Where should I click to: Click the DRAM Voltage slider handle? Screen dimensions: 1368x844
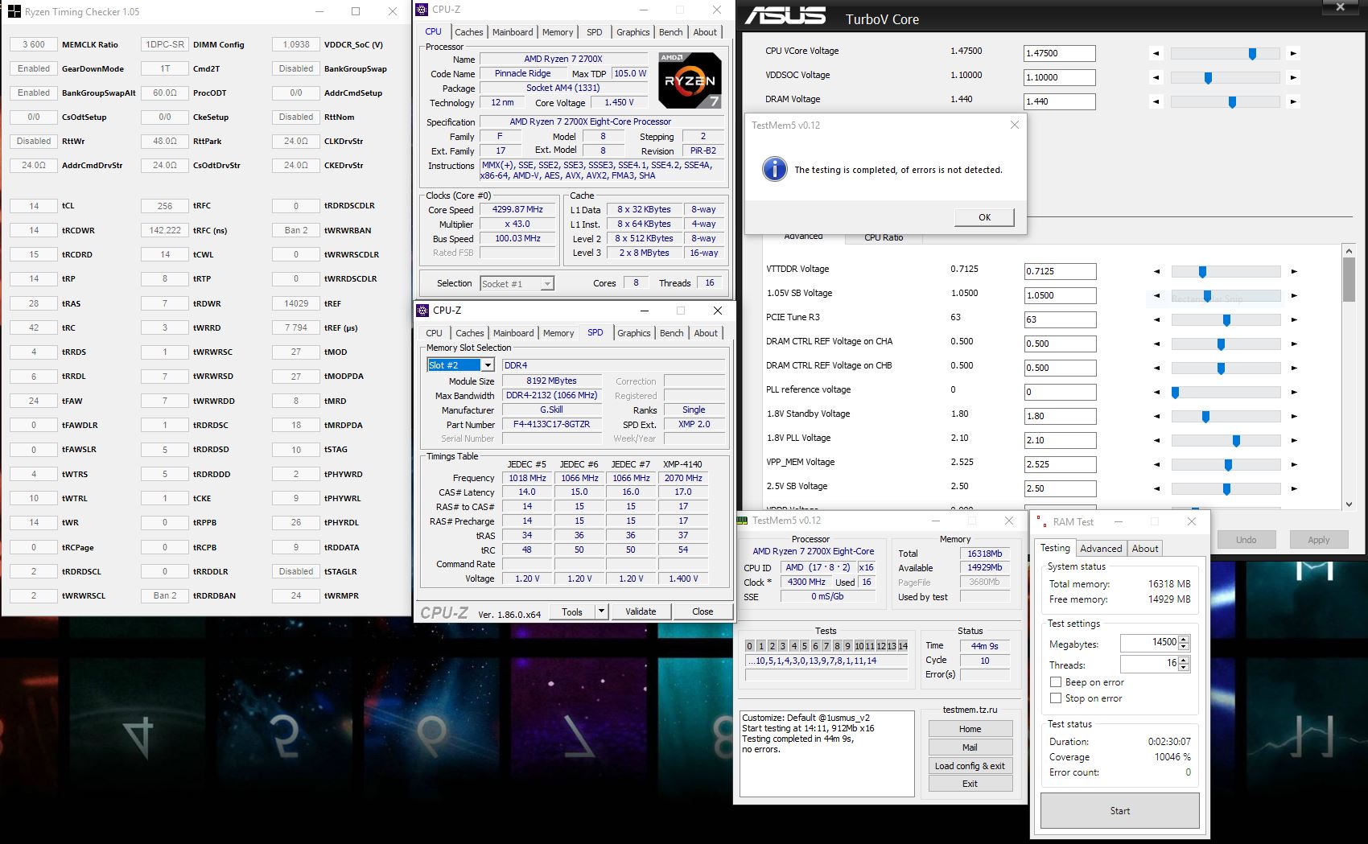(x=1232, y=102)
